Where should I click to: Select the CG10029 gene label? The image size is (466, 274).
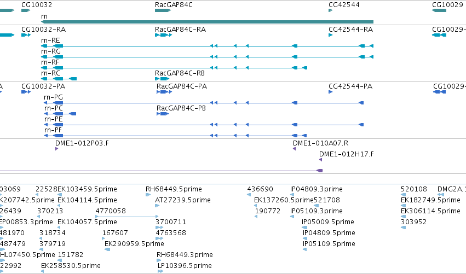click(447, 5)
